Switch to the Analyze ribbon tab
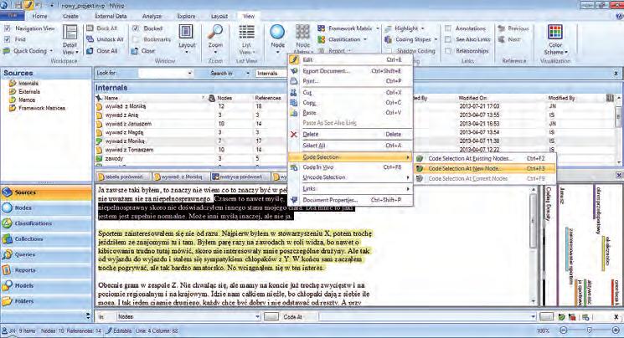Screen dimensions: 624x338 [x=152, y=16]
